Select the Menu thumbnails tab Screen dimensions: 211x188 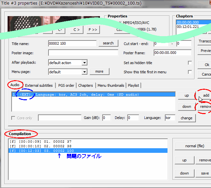111,85
